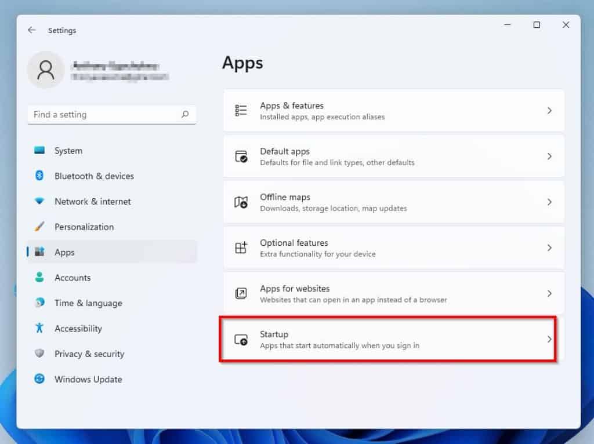Screen dimensions: 594x444
Task: Open Accounts settings
Action: pyautogui.click(x=112, y=278)
